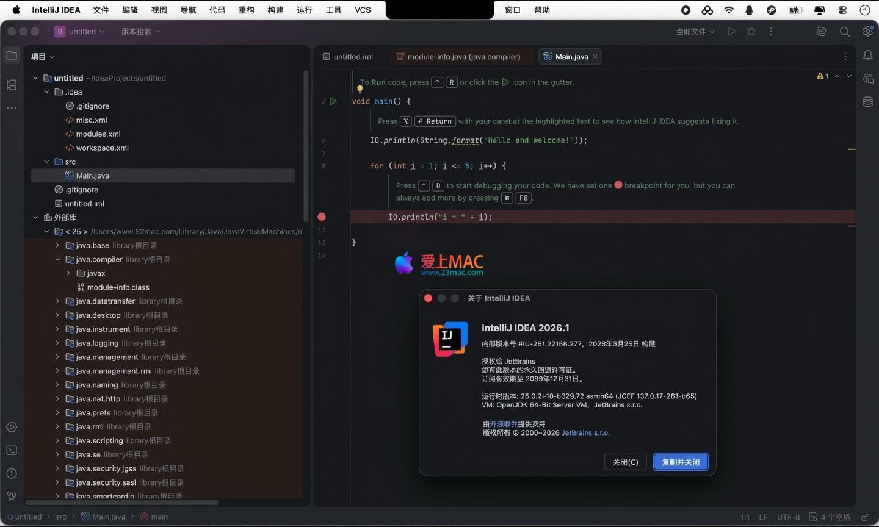Image resolution: width=879 pixels, height=527 pixels.
Task: Open the Database tool window icon
Action: [x=867, y=102]
